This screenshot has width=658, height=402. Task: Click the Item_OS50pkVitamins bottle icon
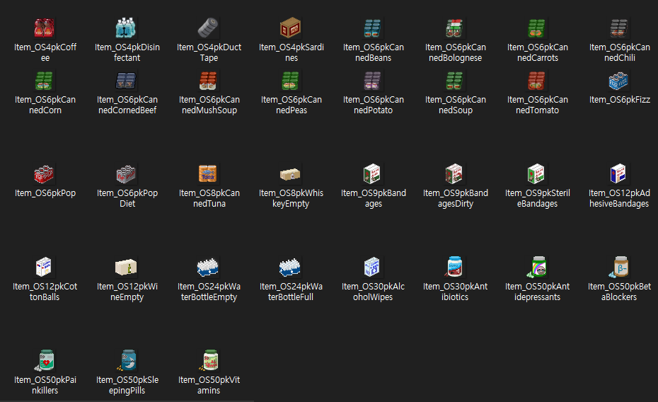pos(209,360)
